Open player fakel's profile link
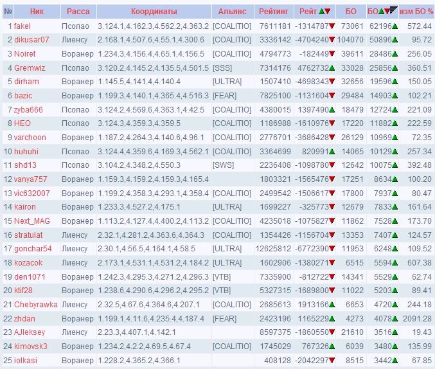This screenshot has height=369, width=435. tap(22, 26)
